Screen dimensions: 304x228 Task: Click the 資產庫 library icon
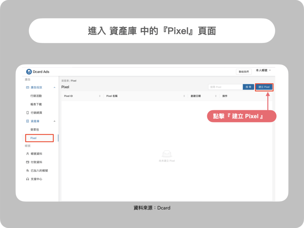28,121
